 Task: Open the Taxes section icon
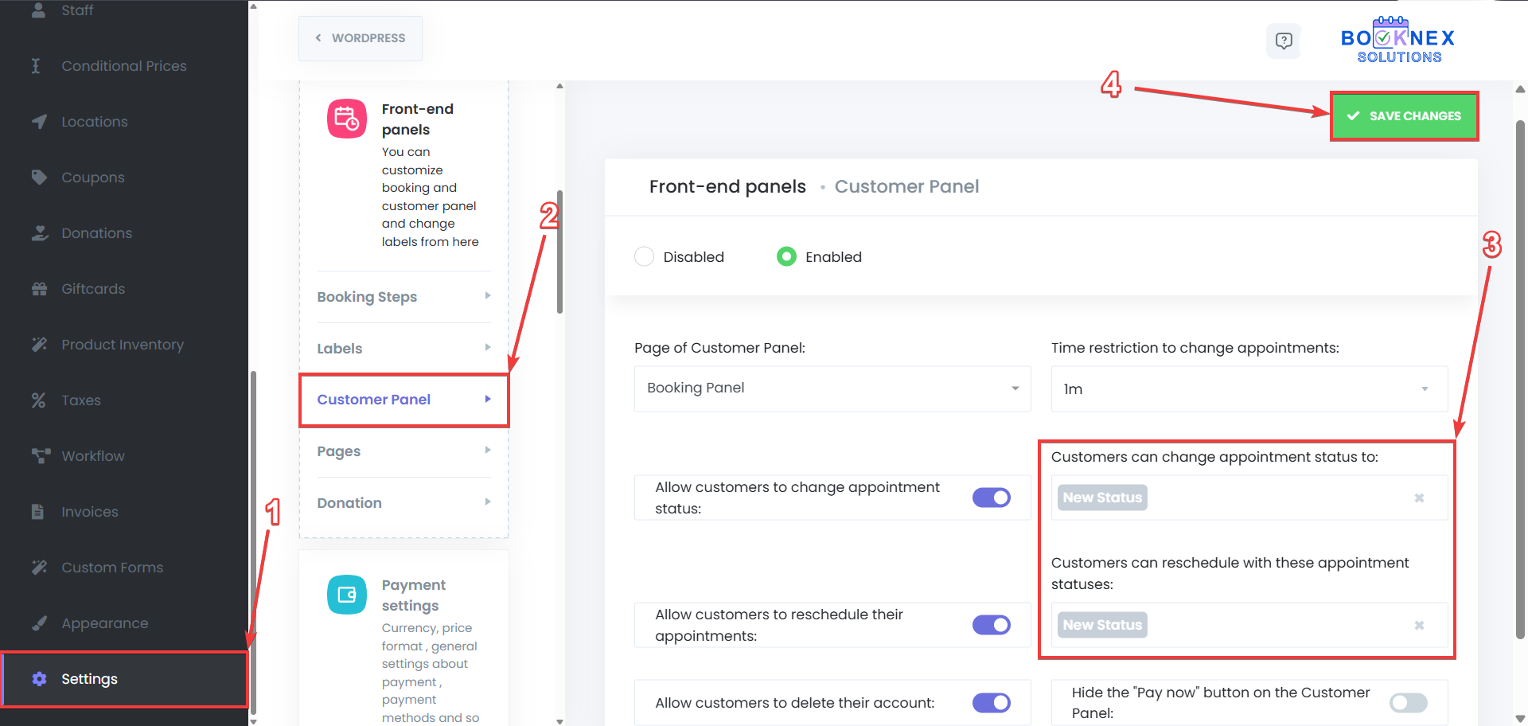pos(38,400)
